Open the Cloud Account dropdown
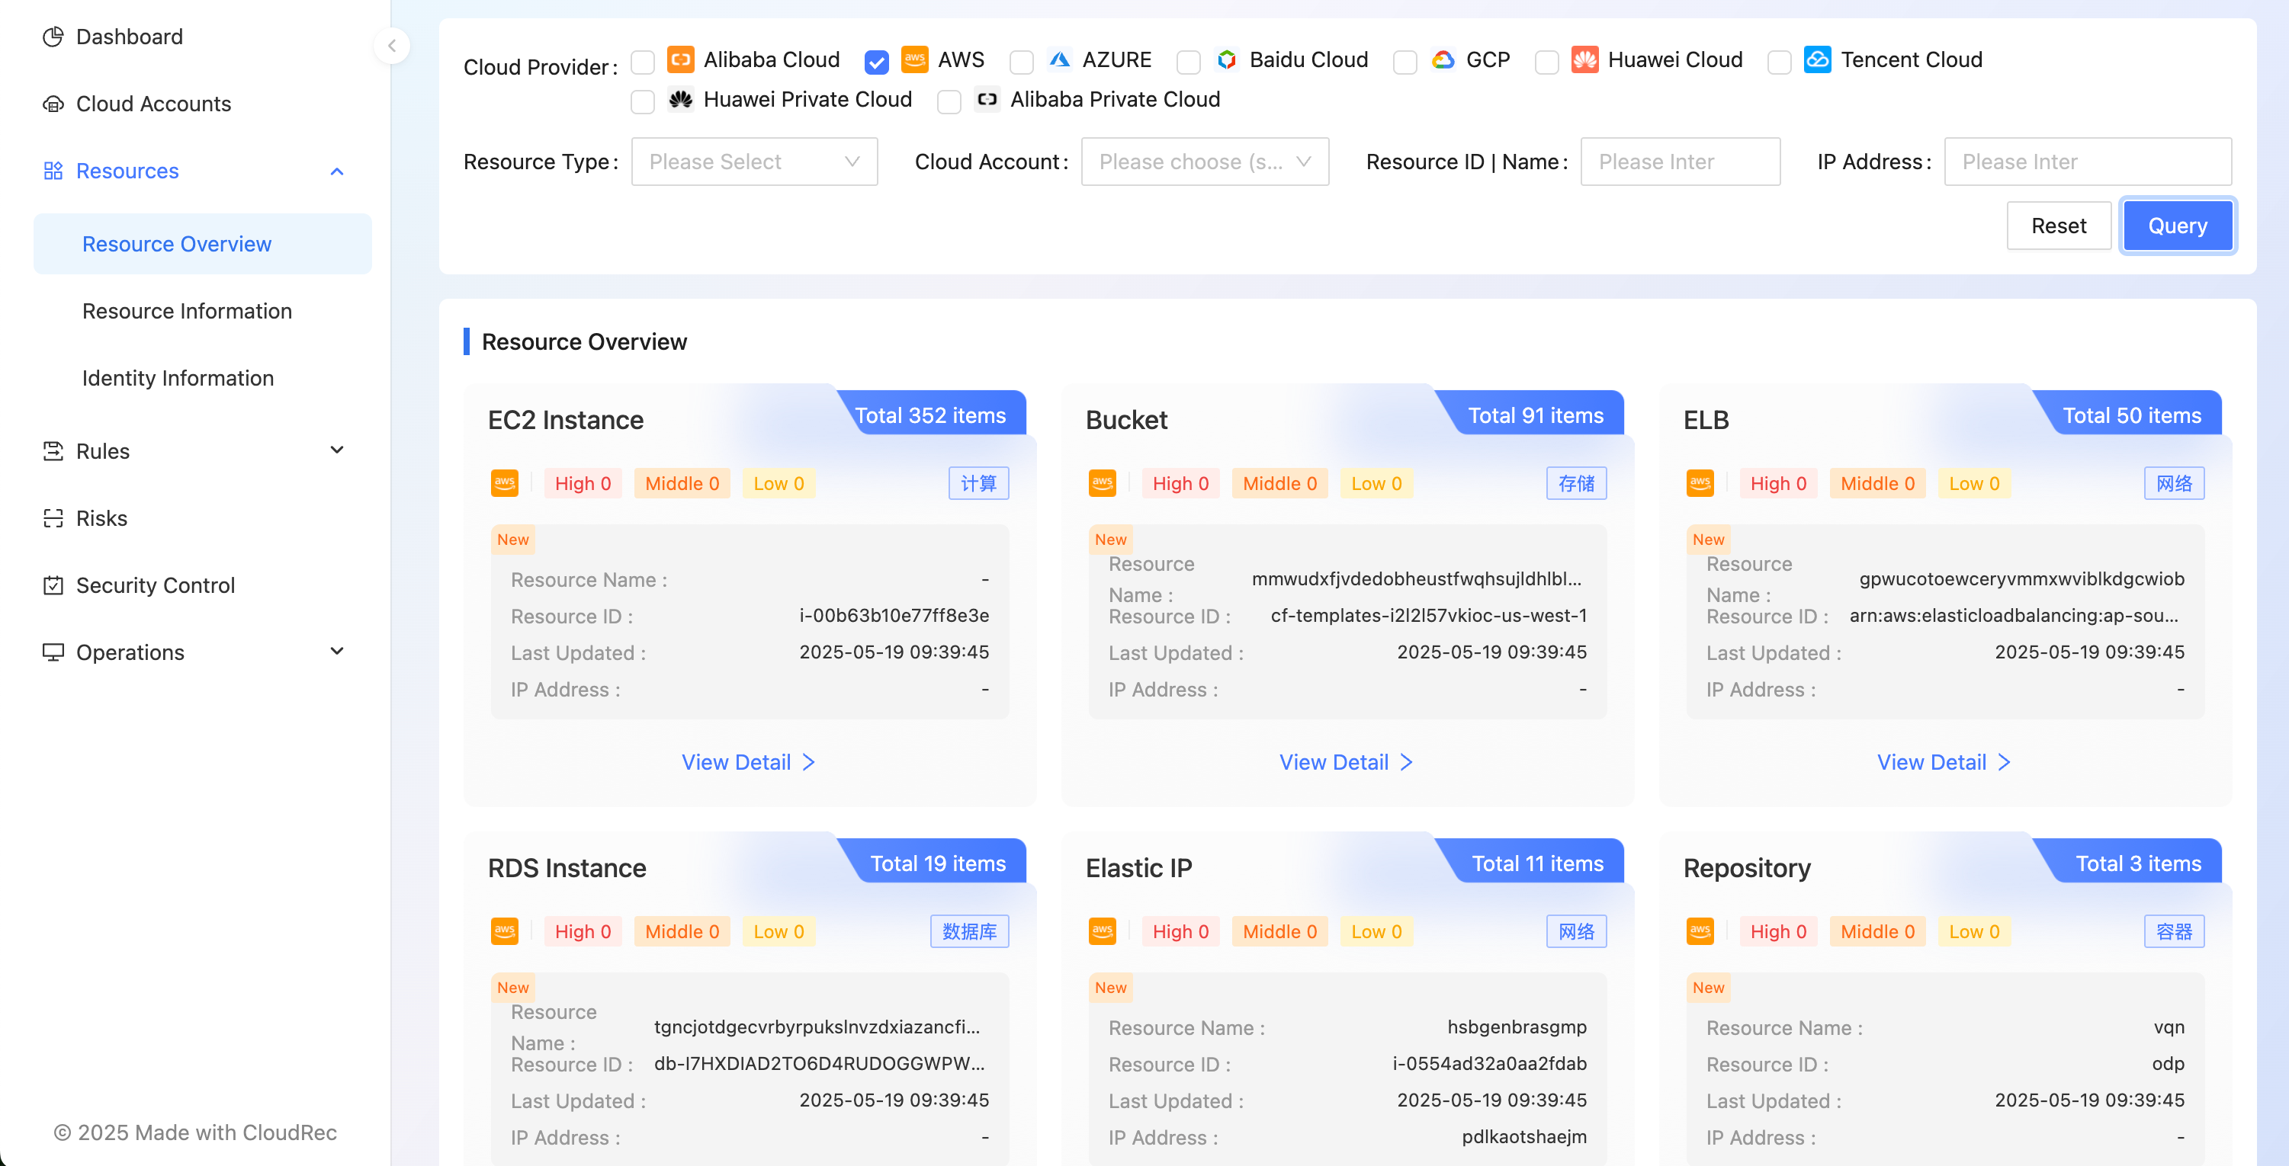 [x=1205, y=161]
